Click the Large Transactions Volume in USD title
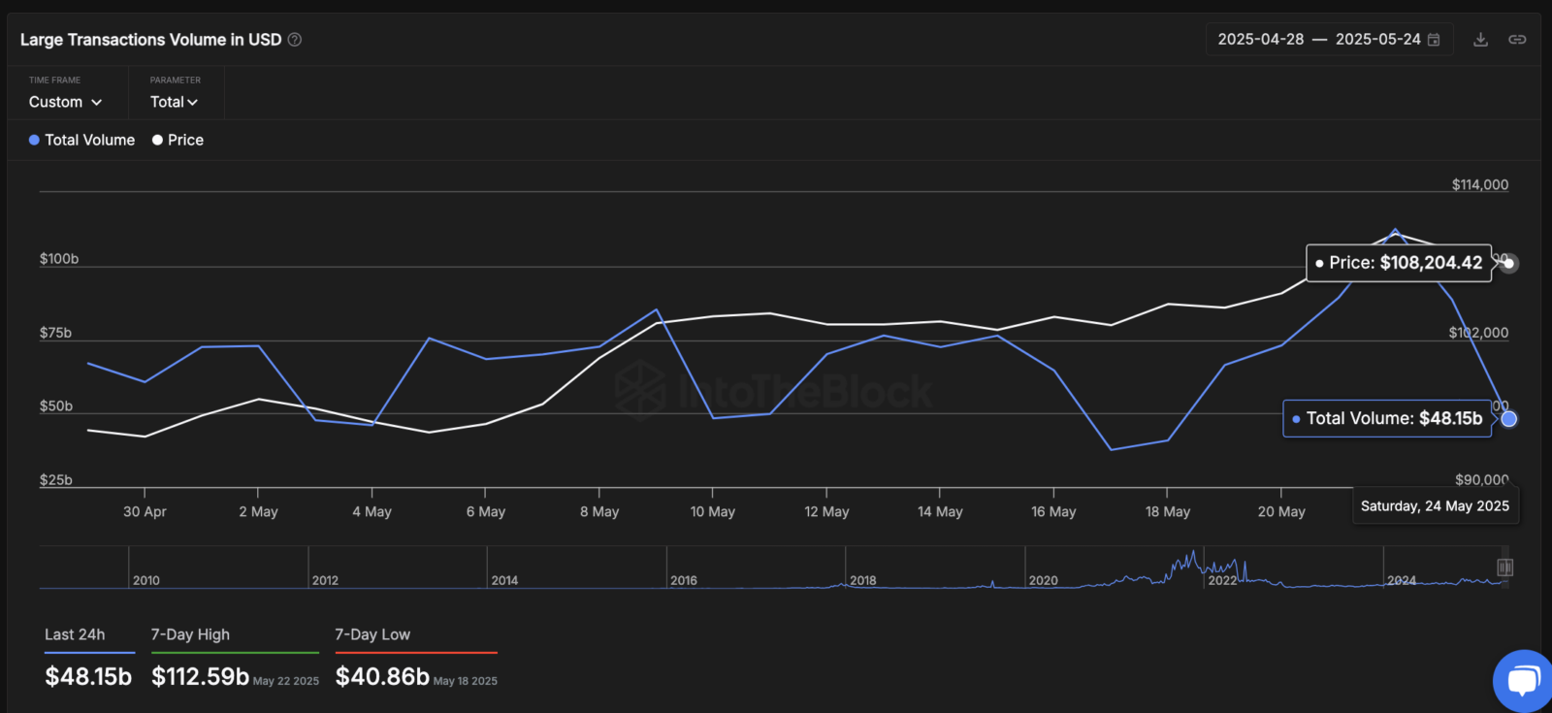The height and width of the screenshot is (713, 1552). click(151, 40)
